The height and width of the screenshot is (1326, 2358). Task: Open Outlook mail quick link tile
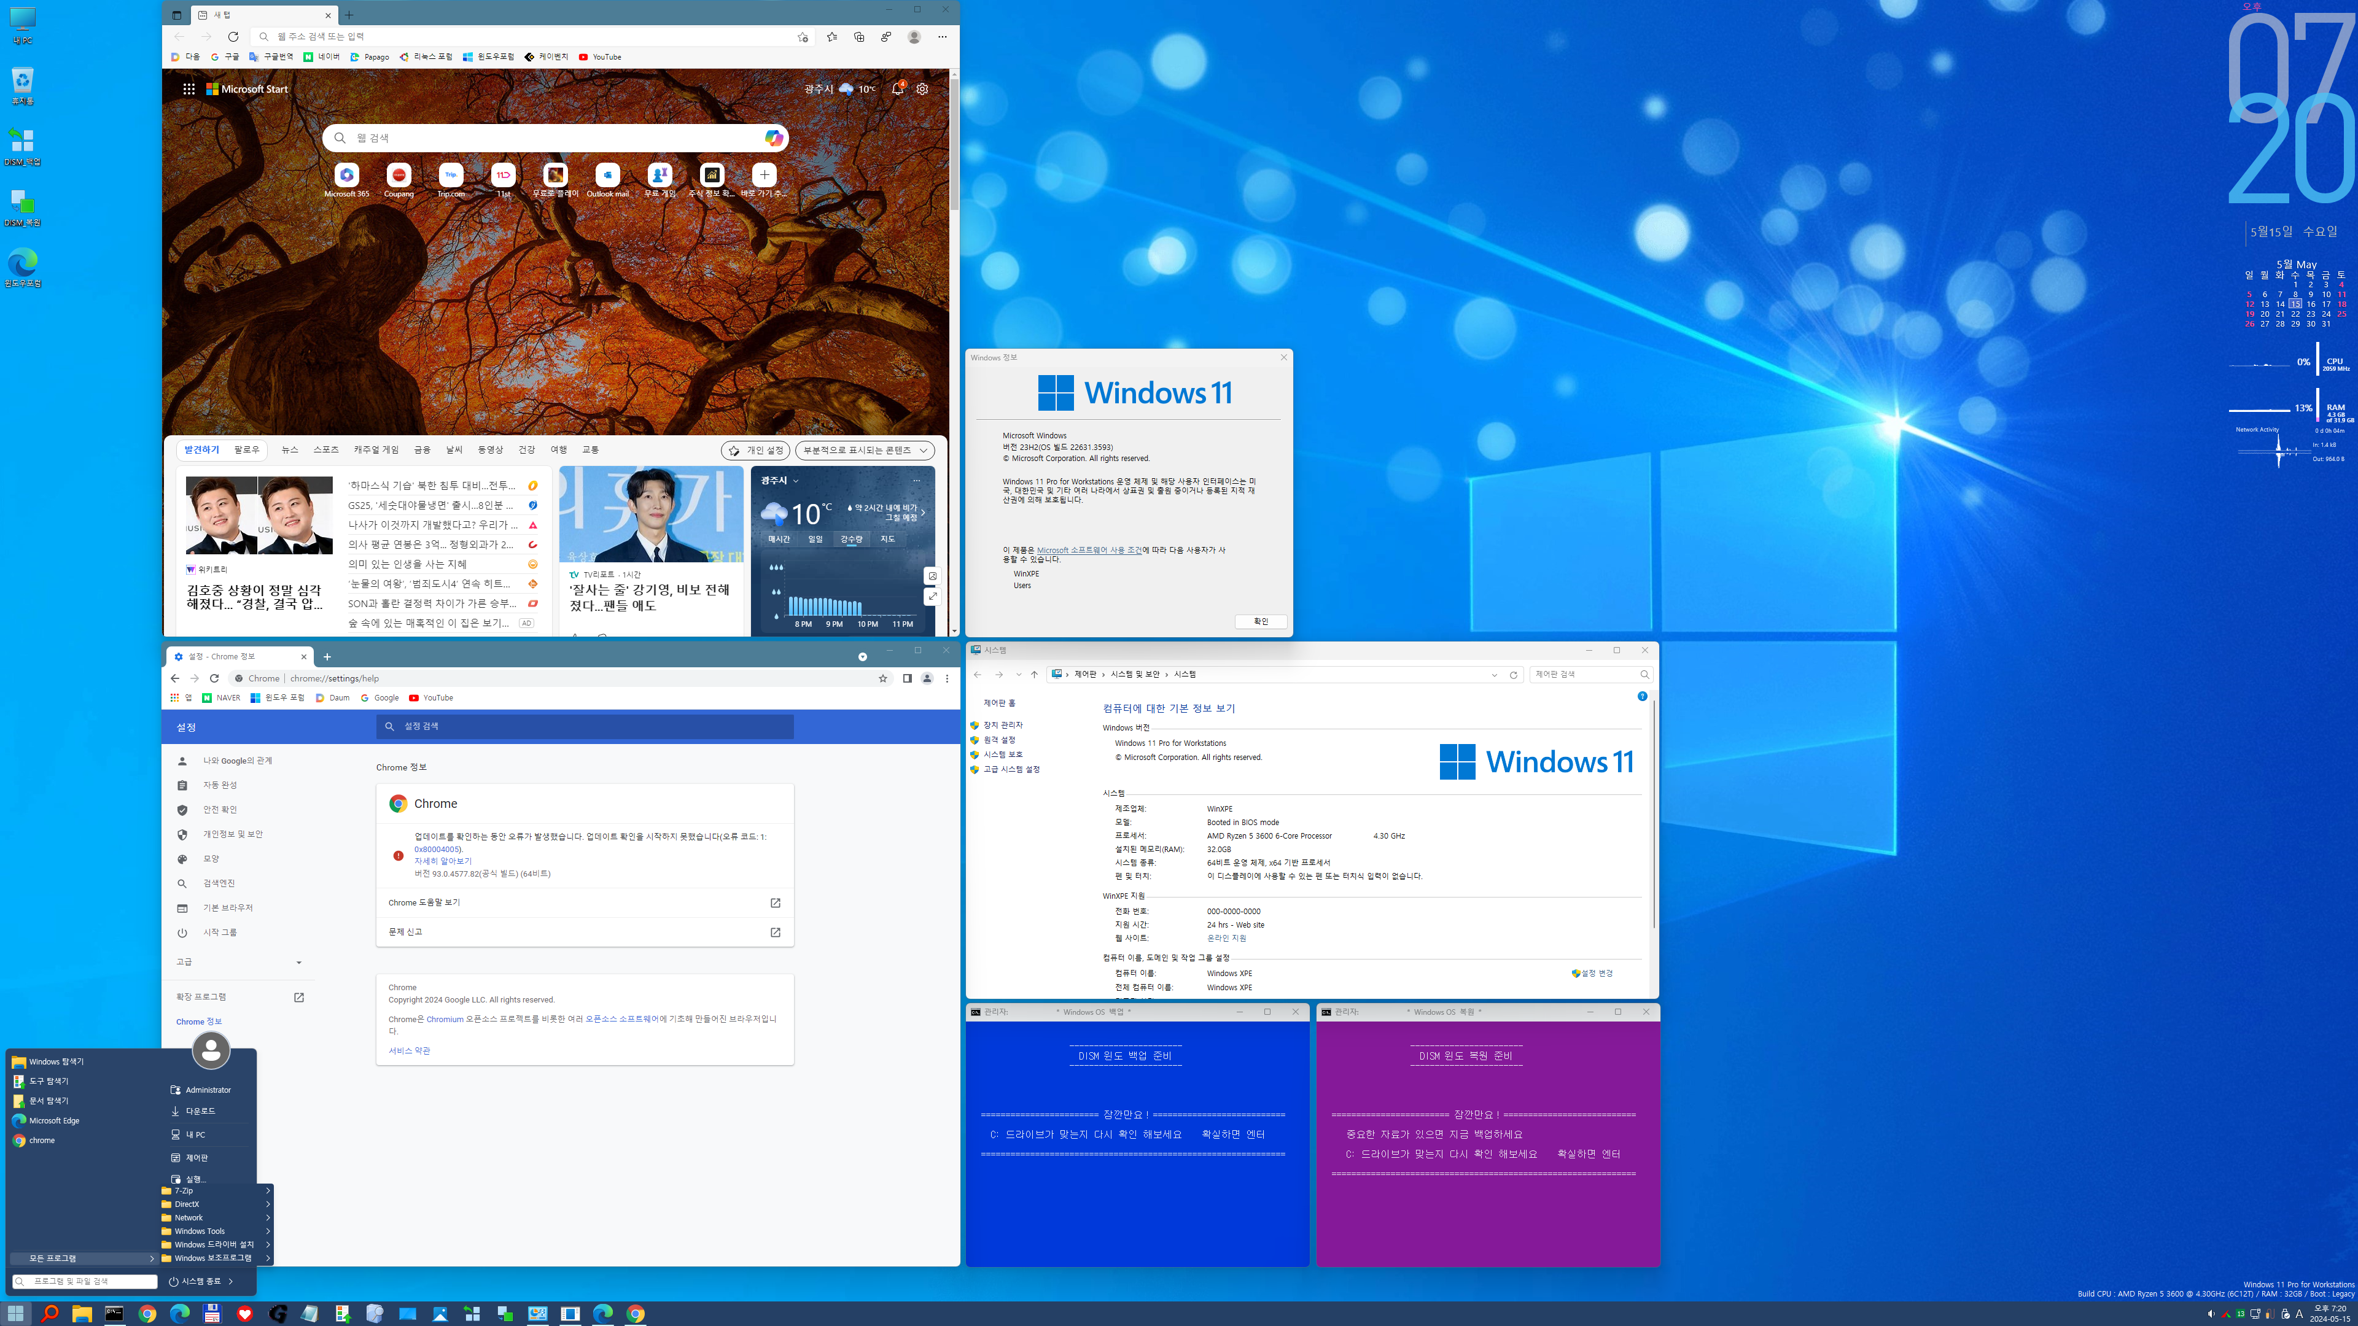point(608,179)
